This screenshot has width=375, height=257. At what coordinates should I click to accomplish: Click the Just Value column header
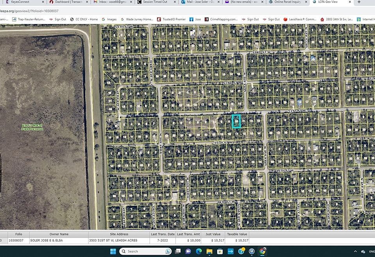213,234
